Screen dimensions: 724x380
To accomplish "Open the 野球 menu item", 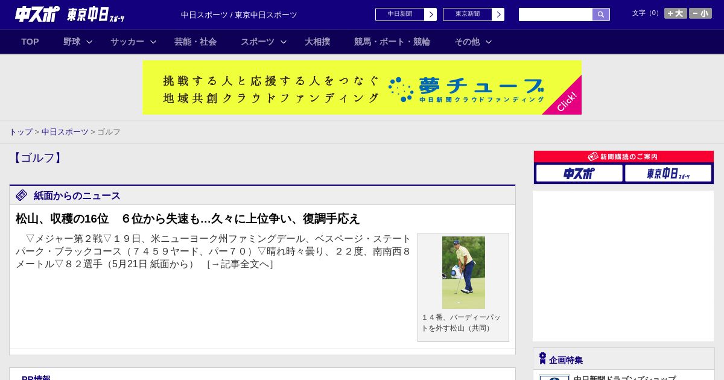I will [x=72, y=42].
